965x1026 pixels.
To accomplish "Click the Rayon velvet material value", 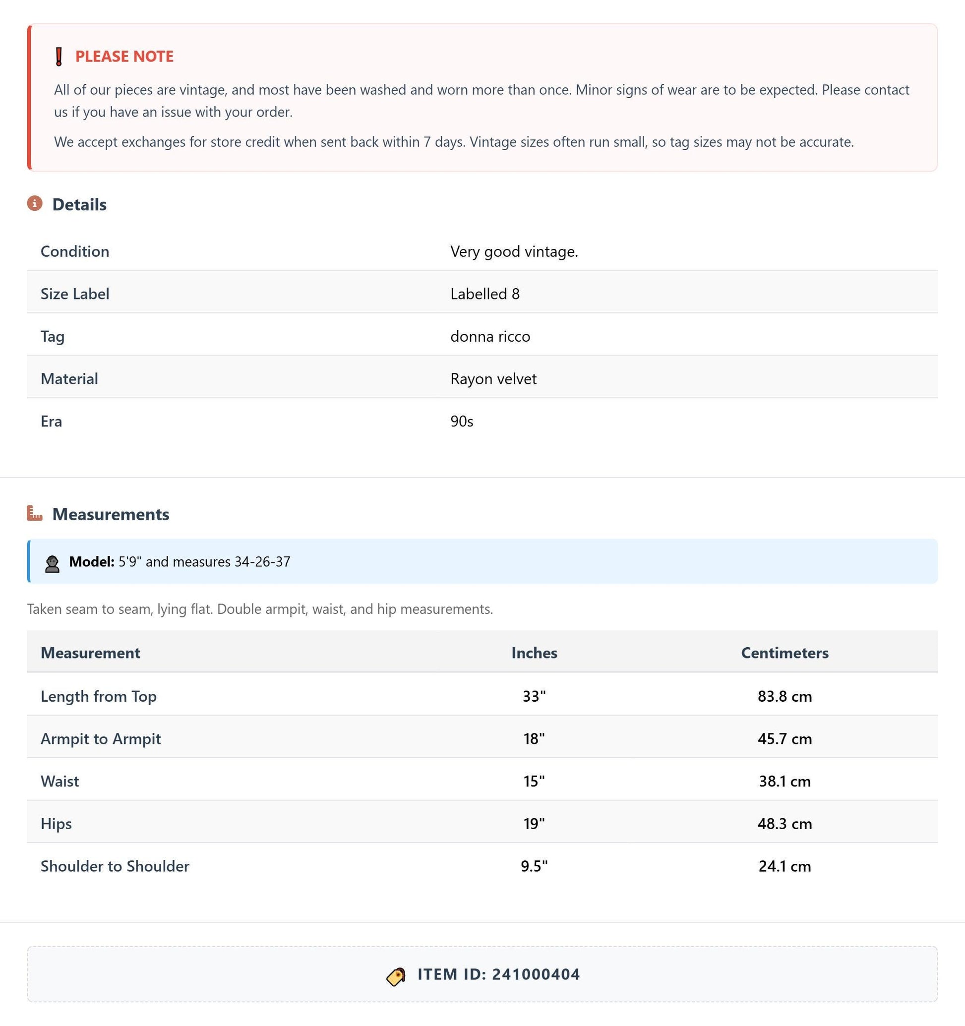I will click(493, 379).
